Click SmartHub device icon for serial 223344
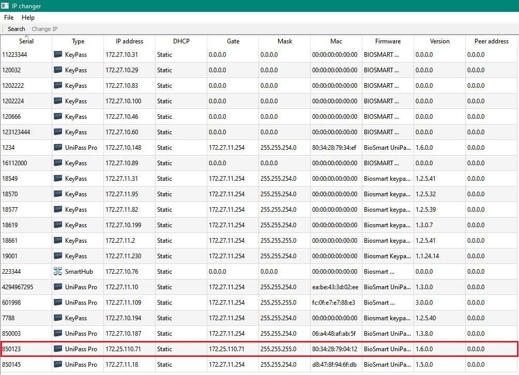This screenshot has height=375, width=519. tap(58, 271)
